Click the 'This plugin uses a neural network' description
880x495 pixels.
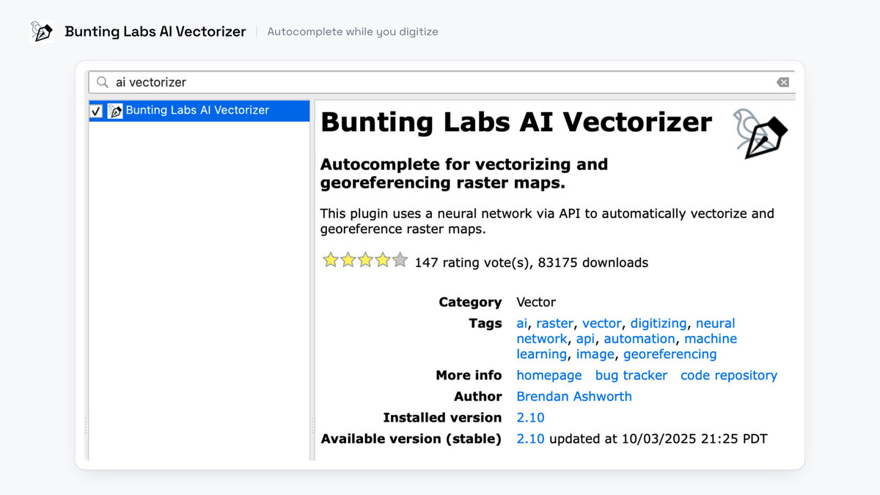547,221
